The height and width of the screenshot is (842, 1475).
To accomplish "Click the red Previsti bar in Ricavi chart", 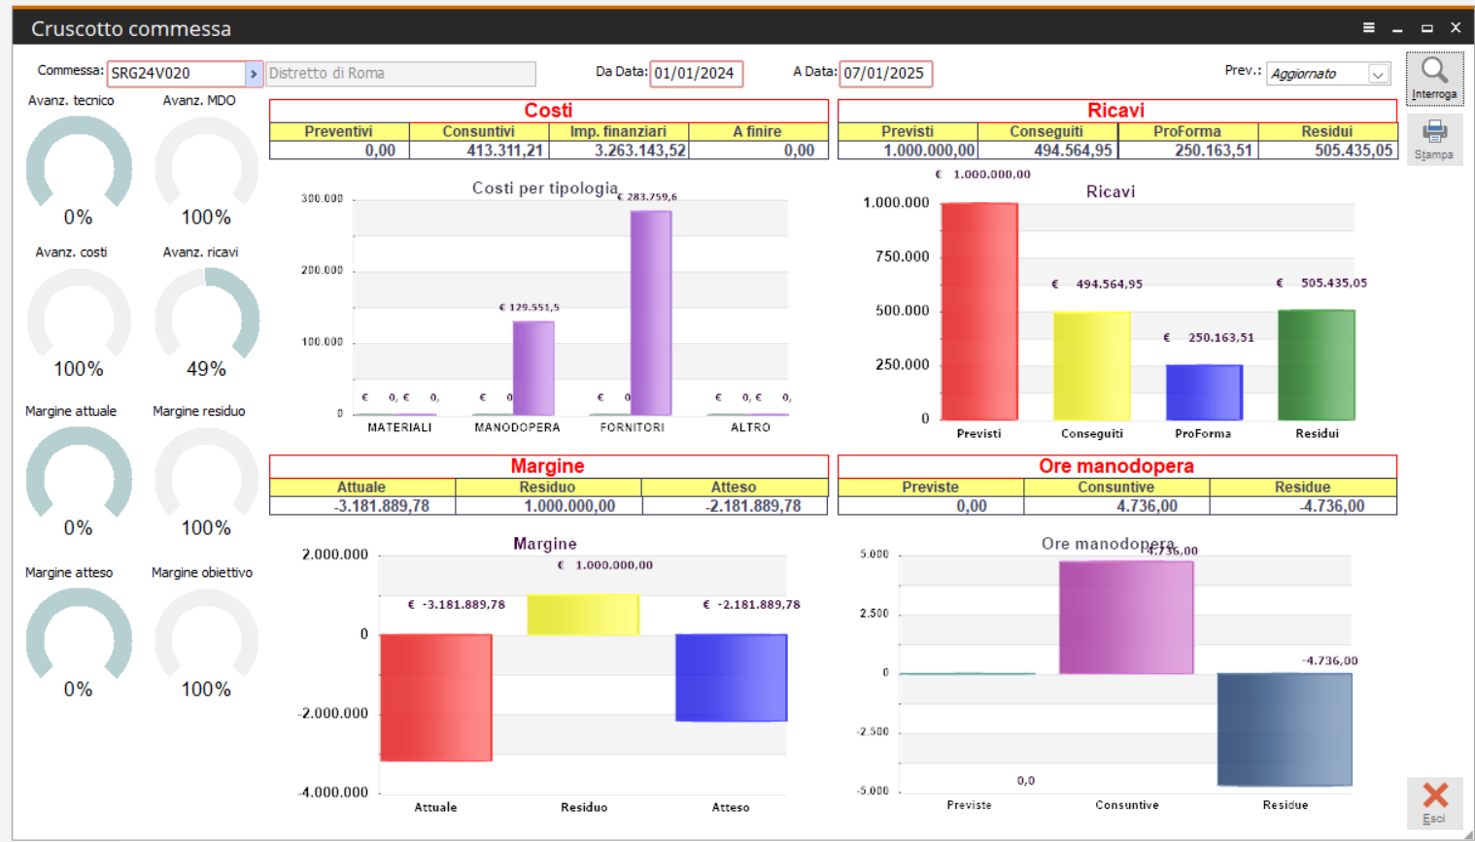I will click(x=979, y=311).
